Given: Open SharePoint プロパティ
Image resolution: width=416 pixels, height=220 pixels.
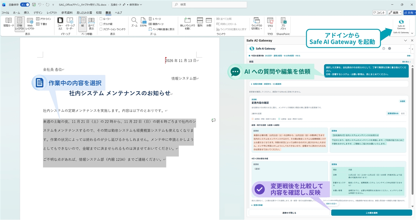Looking at the screenshot, I should pyautogui.click(x=283, y=24).
